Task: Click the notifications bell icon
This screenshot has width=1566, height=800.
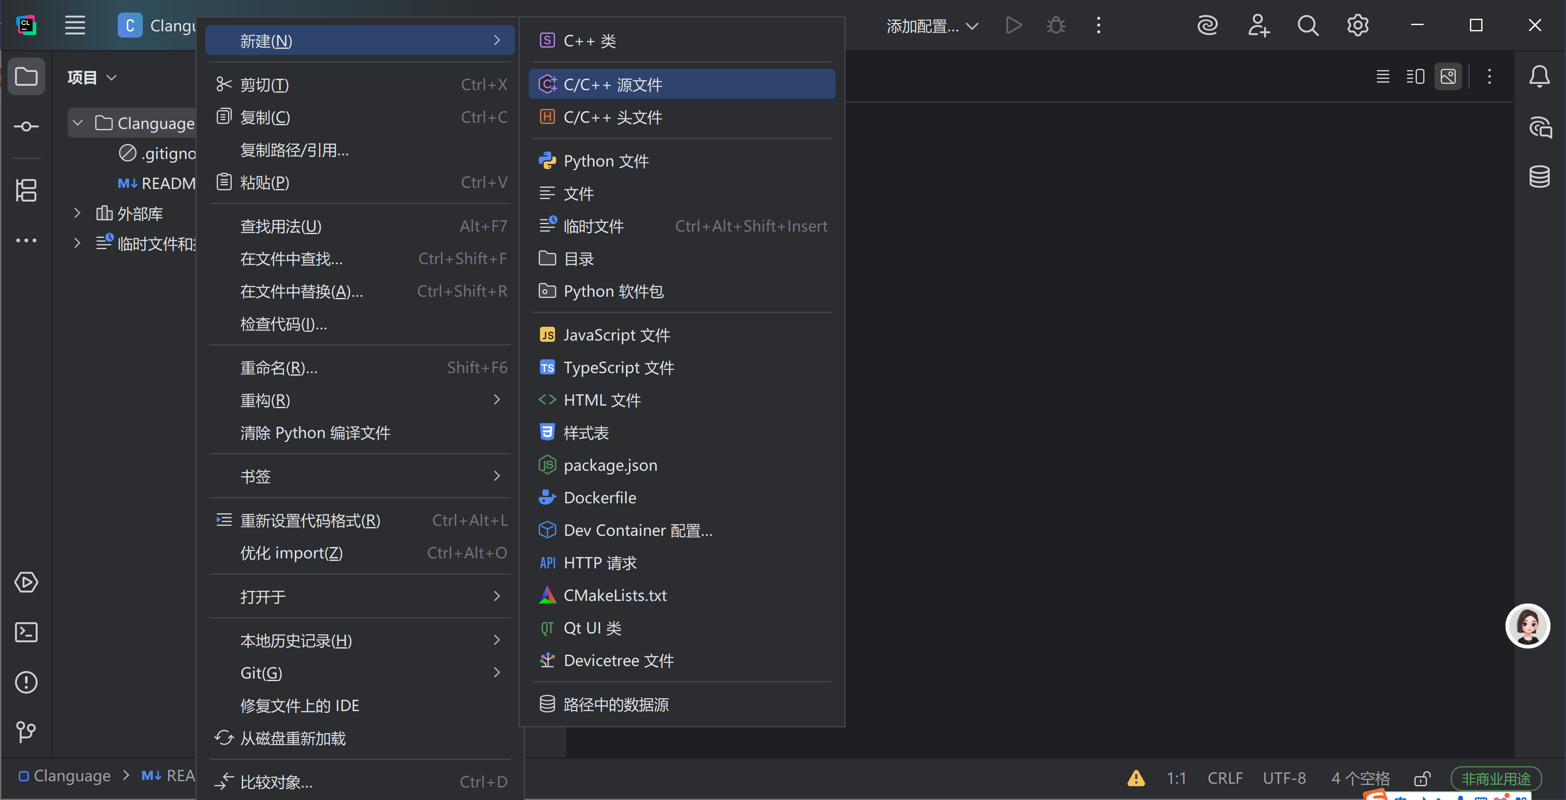Action: (x=1541, y=76)
